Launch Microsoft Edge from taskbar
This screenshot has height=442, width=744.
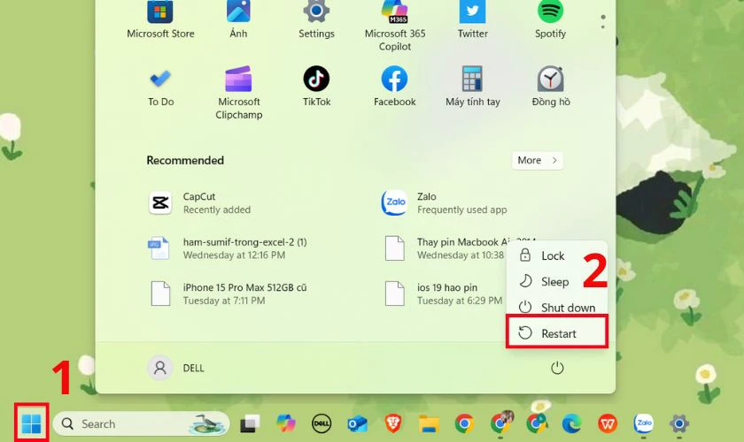572,423
